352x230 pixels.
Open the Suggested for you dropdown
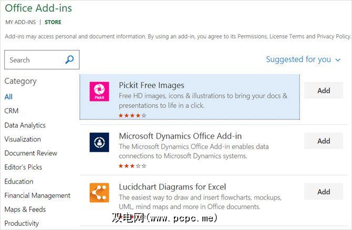click(x=303, y=59)
